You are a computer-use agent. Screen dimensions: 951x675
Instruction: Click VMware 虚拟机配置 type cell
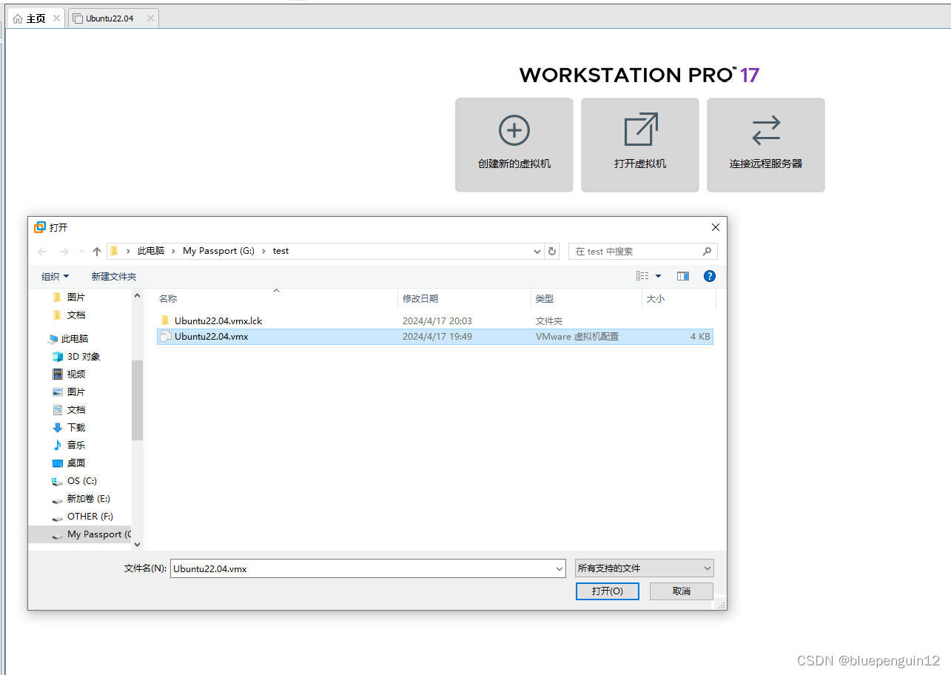(577, 337)
